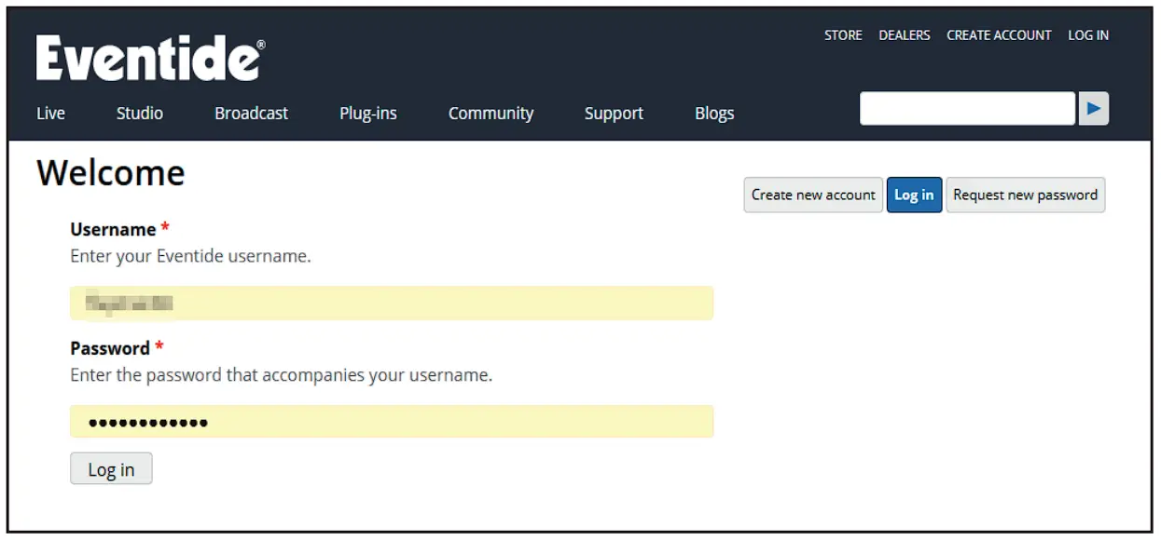Navigate to Support
The image size is (1161, 540).
click(x=614, y=114)
